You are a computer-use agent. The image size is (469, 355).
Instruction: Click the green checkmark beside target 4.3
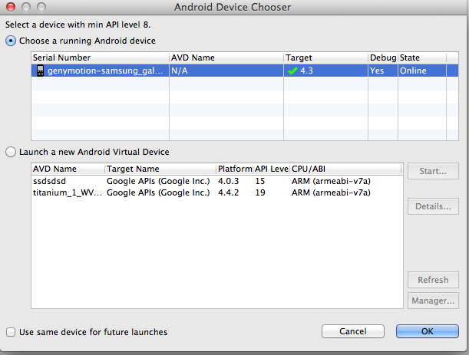292,70
